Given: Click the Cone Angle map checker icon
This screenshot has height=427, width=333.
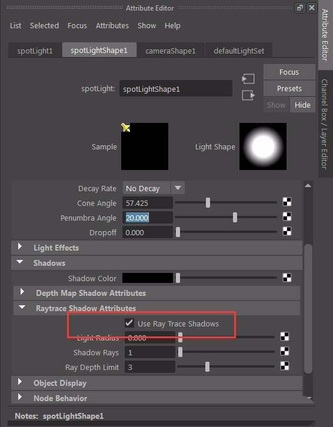Looking at the screenshot, I should point(287,202).
